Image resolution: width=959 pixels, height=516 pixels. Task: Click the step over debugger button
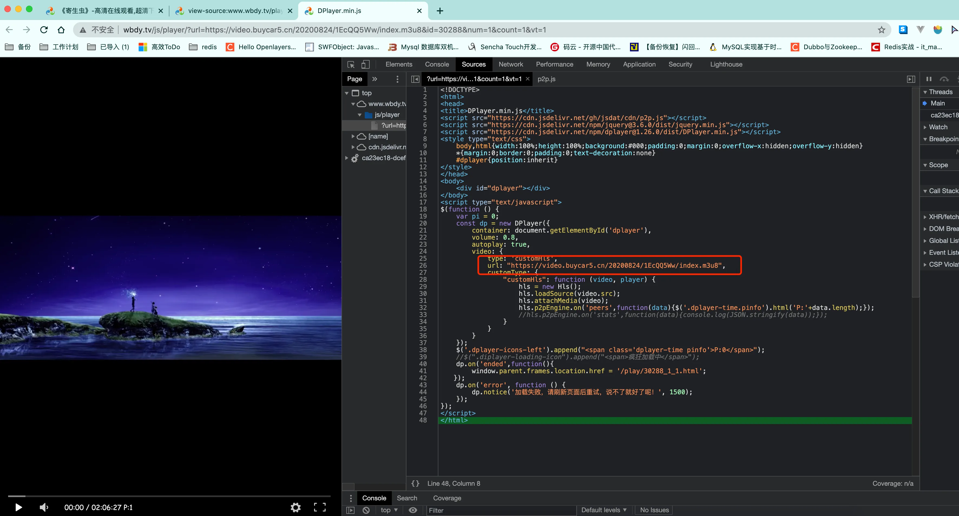944,79
